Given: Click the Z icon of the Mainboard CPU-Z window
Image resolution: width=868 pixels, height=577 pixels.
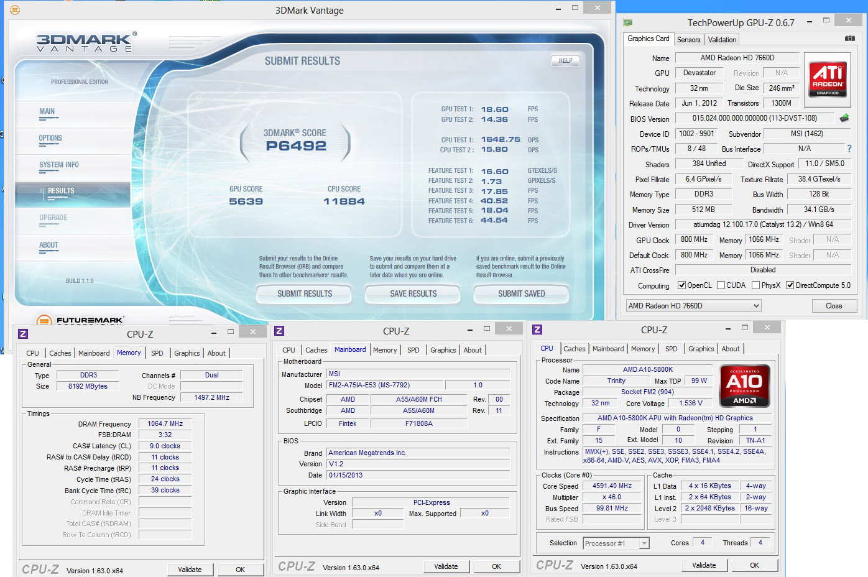Looking at the screenshot, I should [x=279, y=331].
